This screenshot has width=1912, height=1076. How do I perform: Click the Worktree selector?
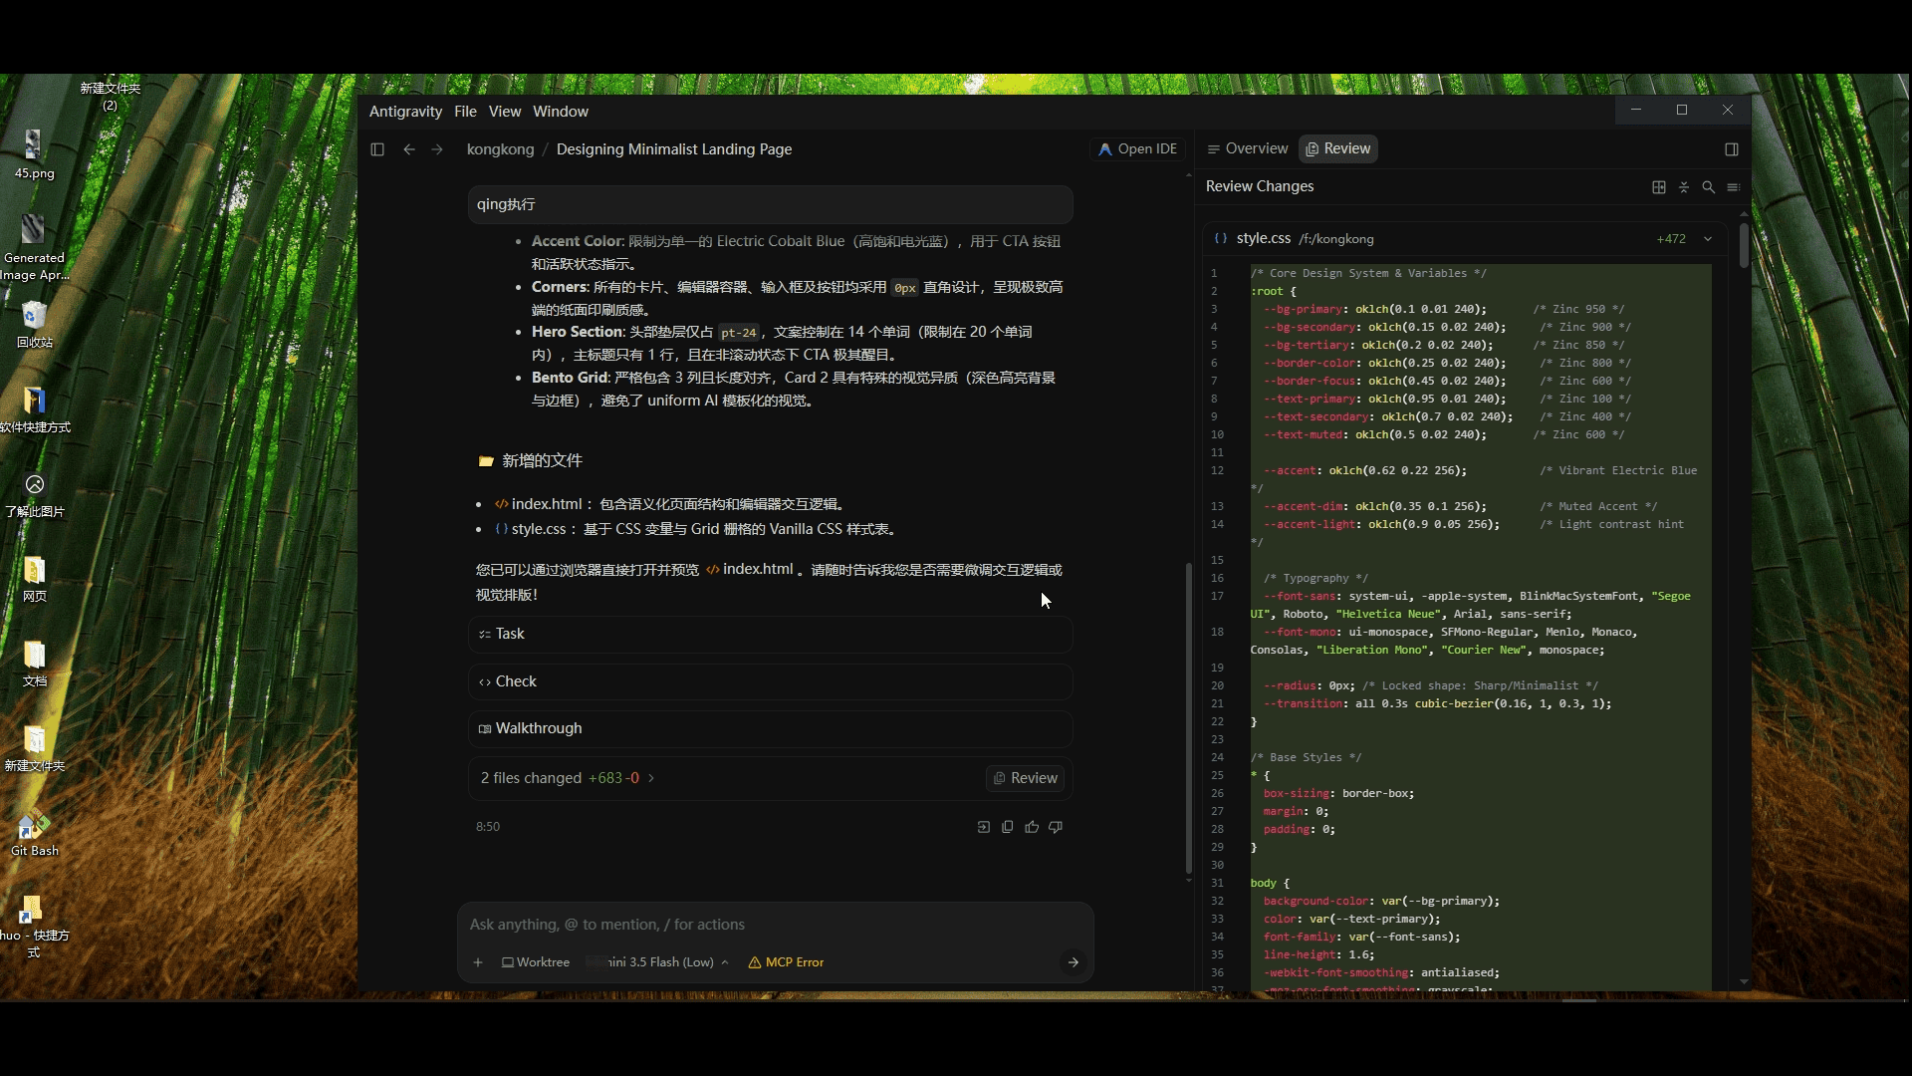[x=536, y=962]
